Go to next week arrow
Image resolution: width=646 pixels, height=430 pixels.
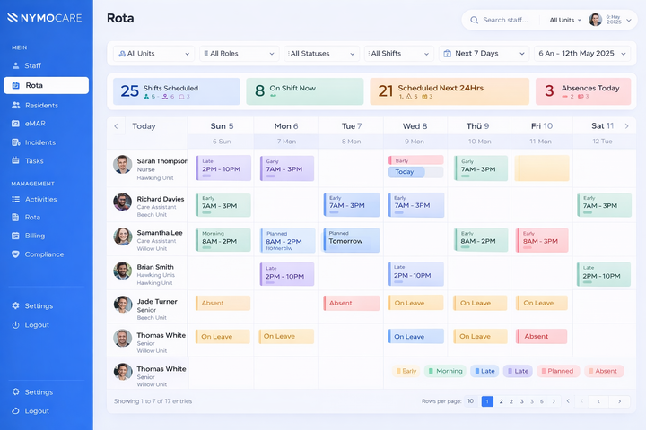(626, 126)
